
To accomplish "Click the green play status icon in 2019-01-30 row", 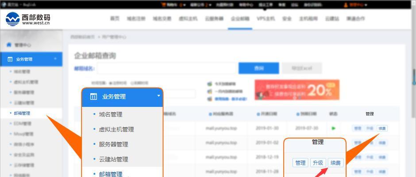I will coord(334,128).
